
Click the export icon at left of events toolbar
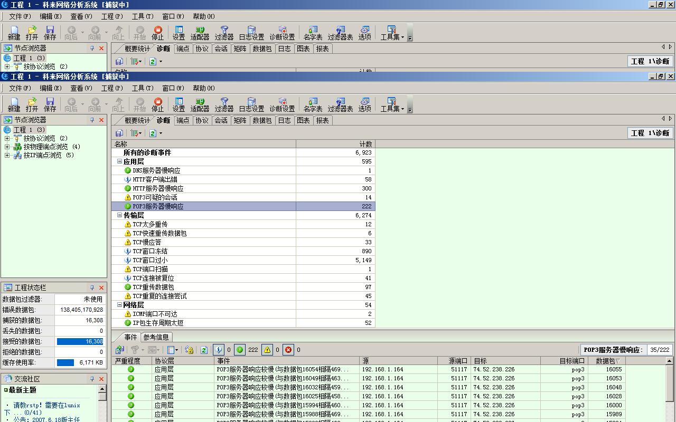click(120, 350)
